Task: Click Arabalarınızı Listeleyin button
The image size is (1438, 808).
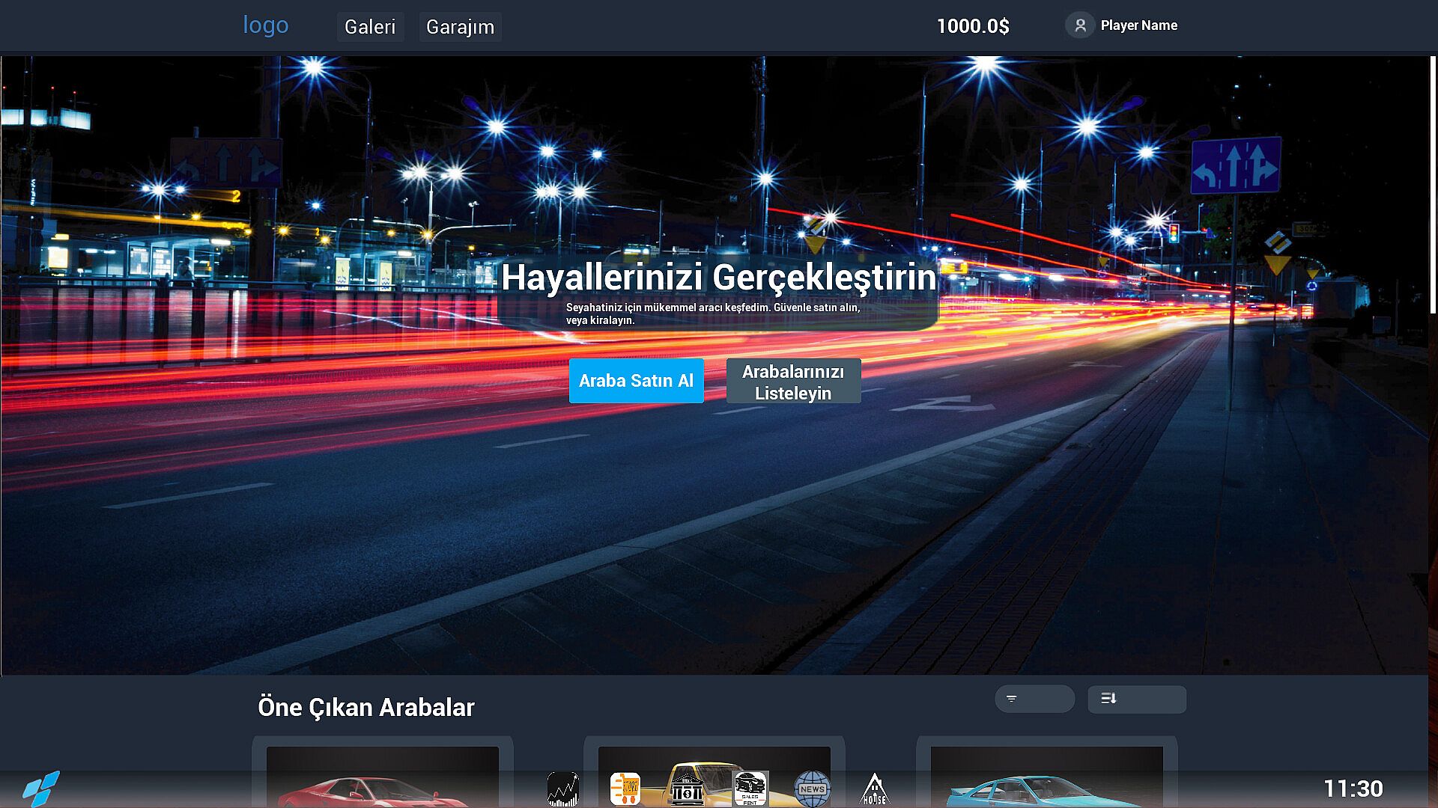Action: click(793, 382)
